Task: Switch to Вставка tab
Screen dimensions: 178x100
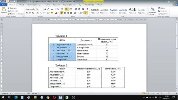Action: pyautogui.click(x=21, y=5)
